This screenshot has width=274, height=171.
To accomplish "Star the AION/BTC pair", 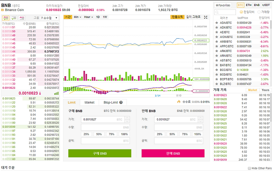I will [217, 37].
